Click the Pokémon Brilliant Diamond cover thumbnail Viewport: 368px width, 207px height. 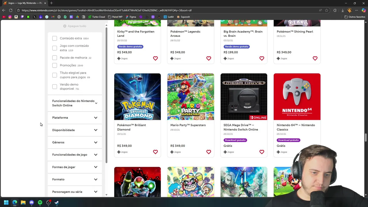137,97
